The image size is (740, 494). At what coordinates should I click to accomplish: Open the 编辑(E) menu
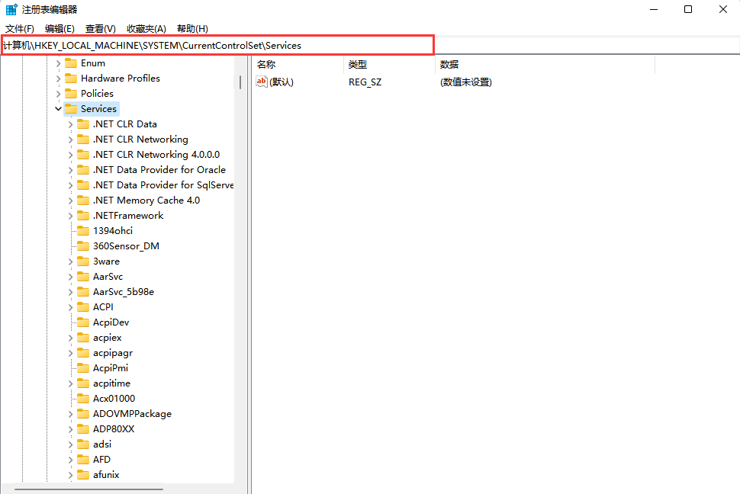click(60, 29)
